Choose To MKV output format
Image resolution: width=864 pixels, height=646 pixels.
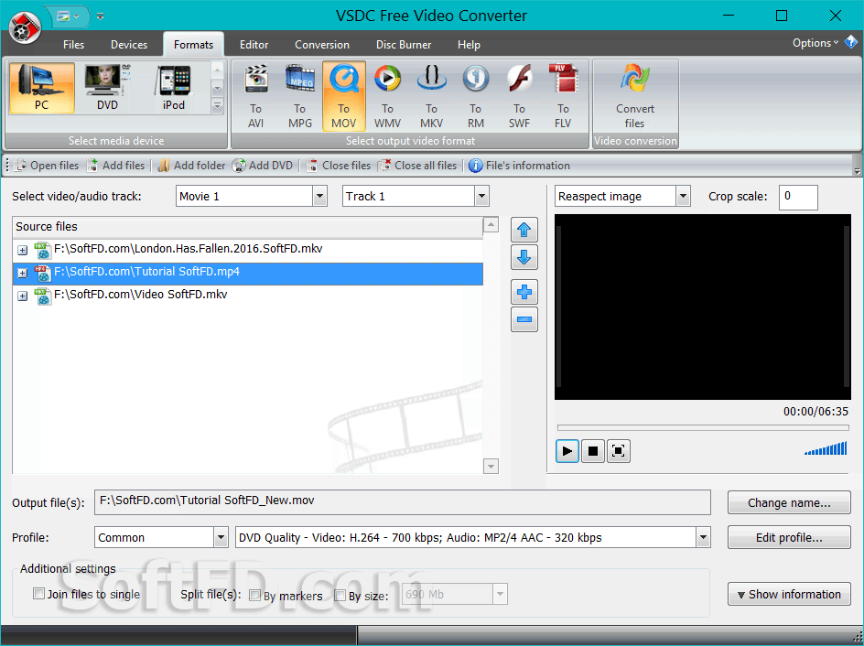431,96
